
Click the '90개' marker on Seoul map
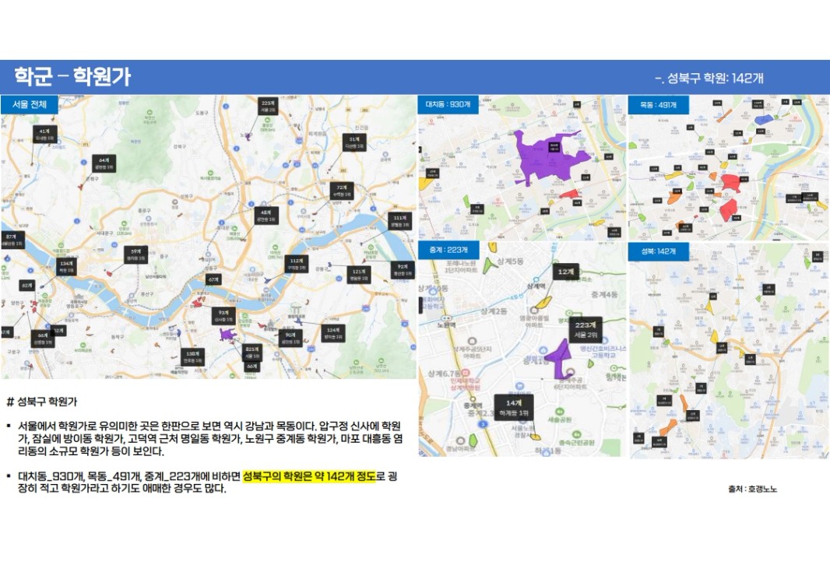click(290, 338)
